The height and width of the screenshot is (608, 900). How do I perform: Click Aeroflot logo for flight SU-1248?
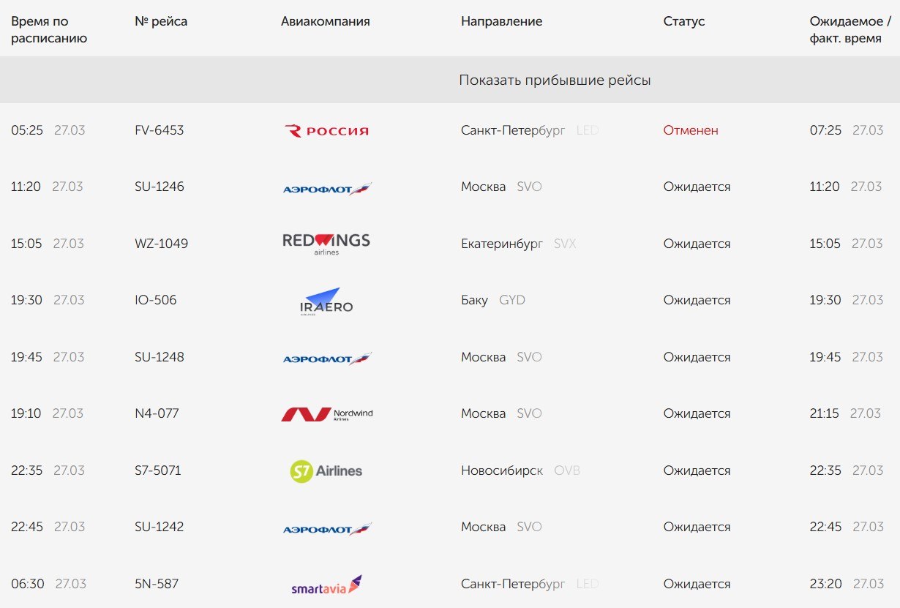coord(327,359)
